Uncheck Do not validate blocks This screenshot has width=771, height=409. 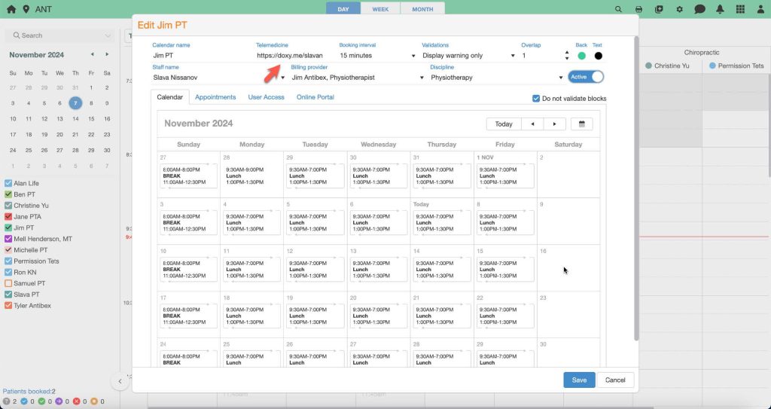coord(536,99)
